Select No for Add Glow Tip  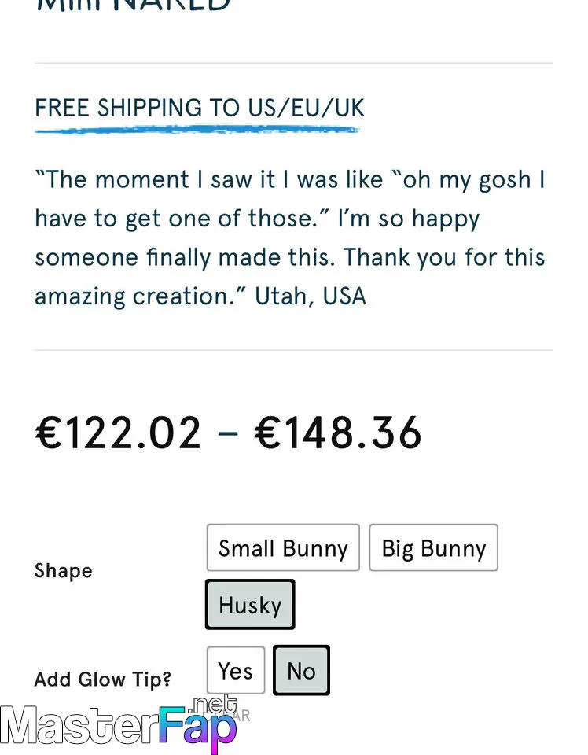[301, 671]
